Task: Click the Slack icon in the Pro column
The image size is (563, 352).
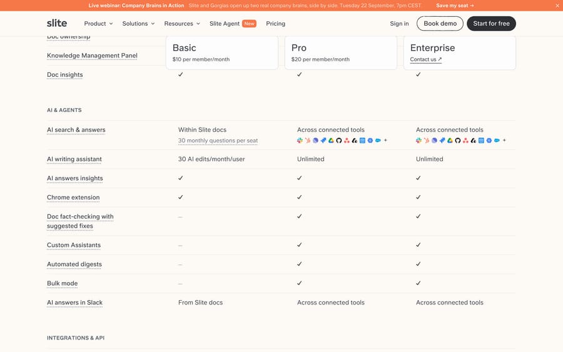Action: pos(300,140)
